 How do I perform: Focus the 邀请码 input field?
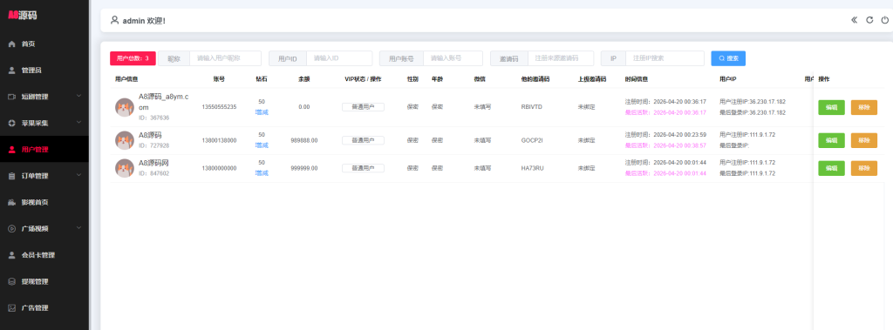(x=561, y=58)
